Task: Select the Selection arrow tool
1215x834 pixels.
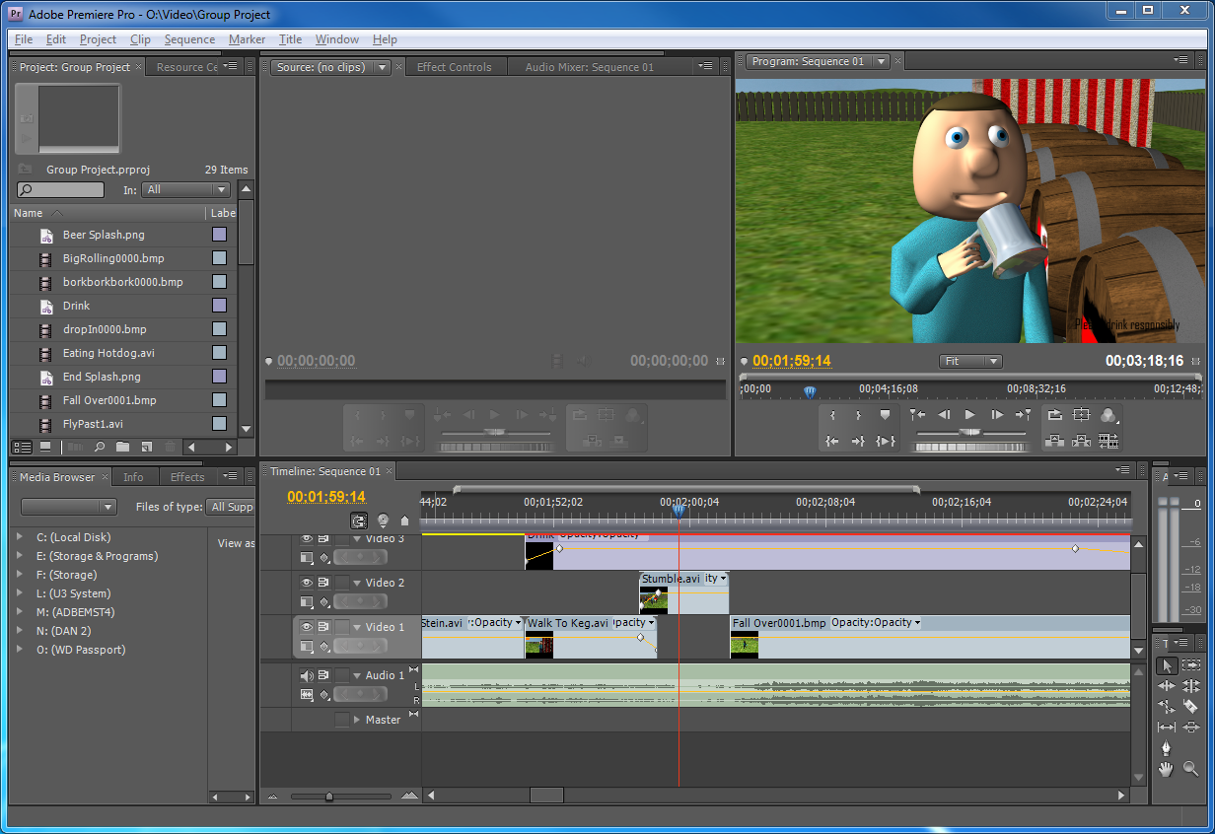Action: (x=1166, y=665)
